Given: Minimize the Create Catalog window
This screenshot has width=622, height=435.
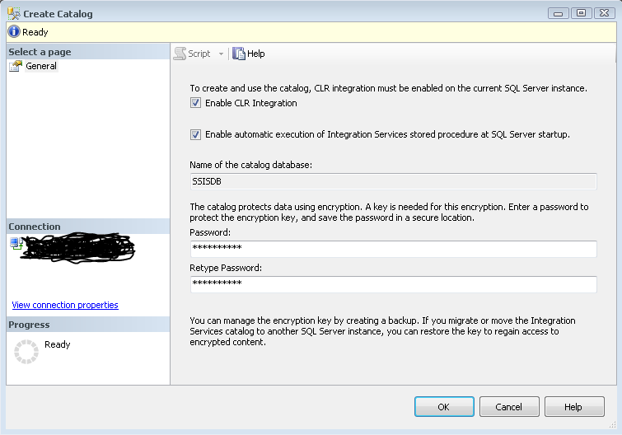Looking at the screenshot, I should (x=558, y=13).
